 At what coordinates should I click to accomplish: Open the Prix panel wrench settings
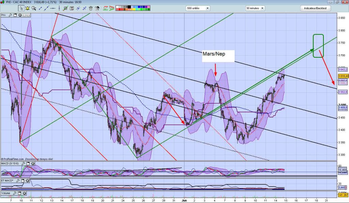(x=11, y=15)
